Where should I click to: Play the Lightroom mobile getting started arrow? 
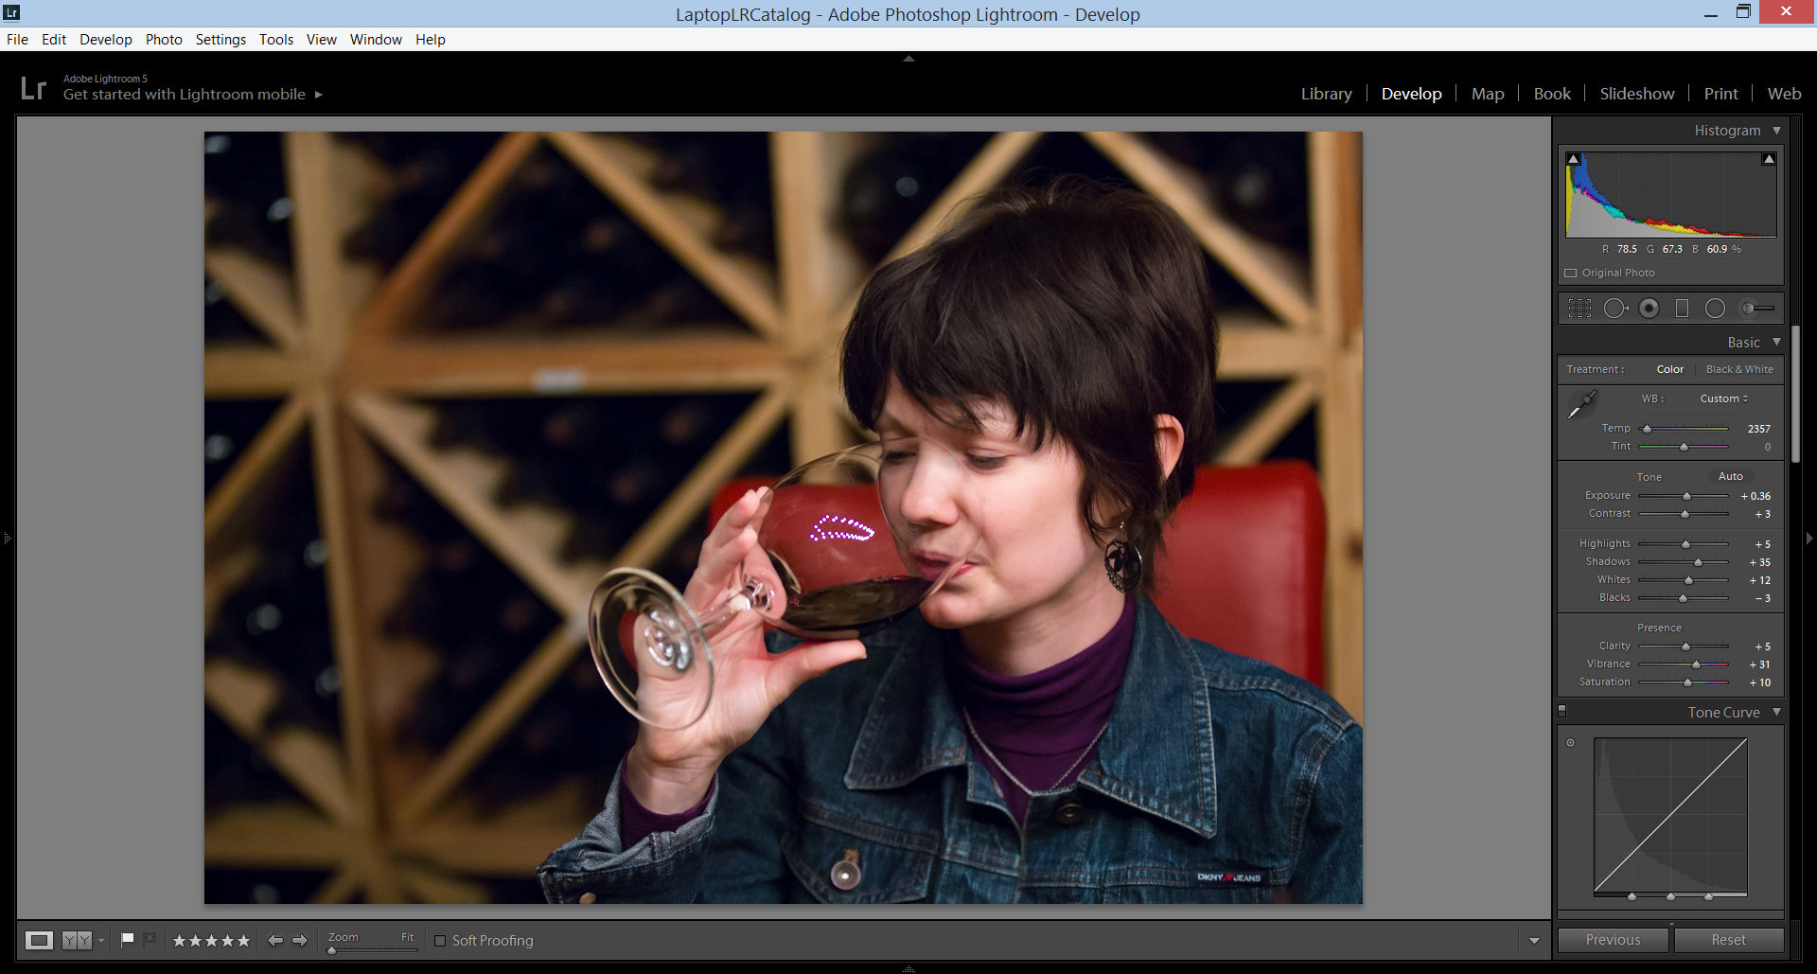(319, 95)
